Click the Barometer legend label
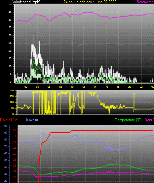The image size is (154, 183). [145, 2]
